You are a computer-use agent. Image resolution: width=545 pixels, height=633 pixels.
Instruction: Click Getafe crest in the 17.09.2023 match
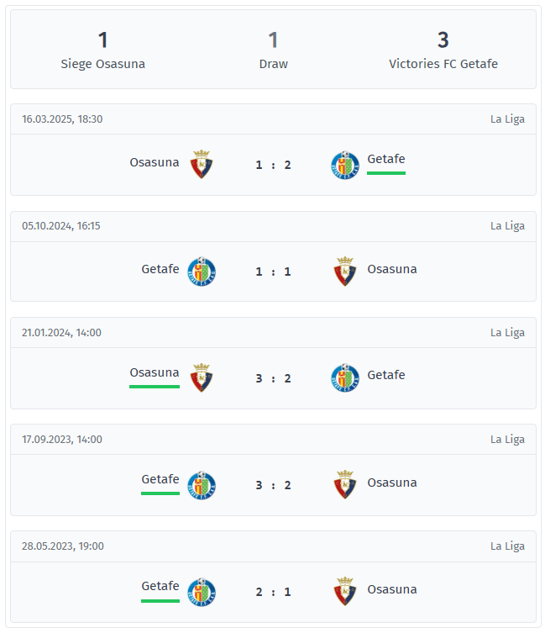[x=201, y=485]
